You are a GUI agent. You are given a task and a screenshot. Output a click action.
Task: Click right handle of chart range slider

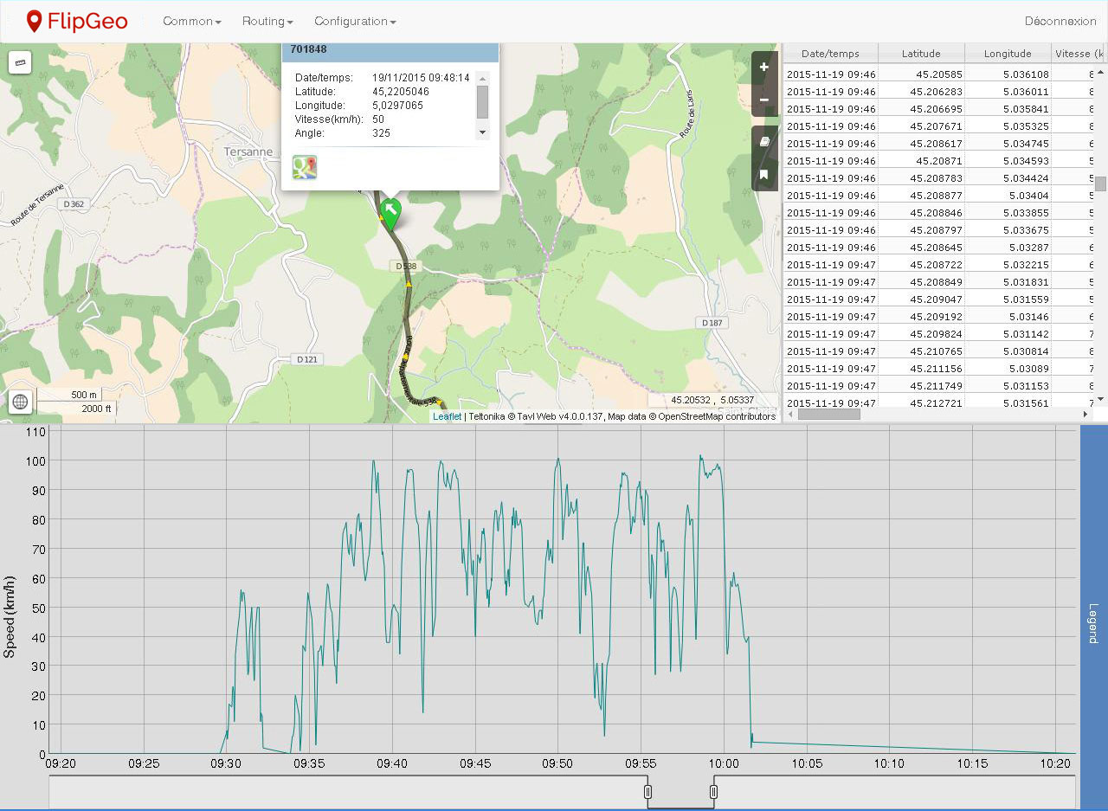click(x=713, y=792)
